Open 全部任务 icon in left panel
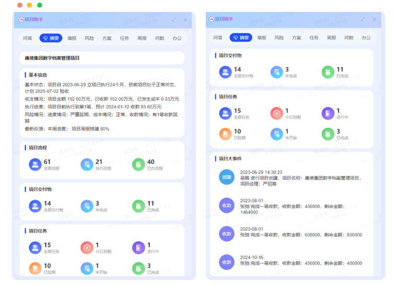The width and height of the screenshot is (396, 284). [35, 248]
